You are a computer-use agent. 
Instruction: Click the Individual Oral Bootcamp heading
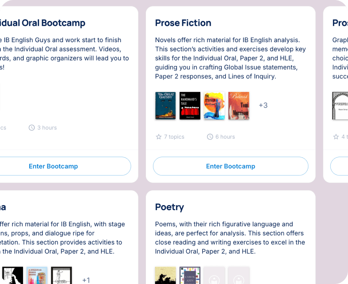click(x=43, y=23)
